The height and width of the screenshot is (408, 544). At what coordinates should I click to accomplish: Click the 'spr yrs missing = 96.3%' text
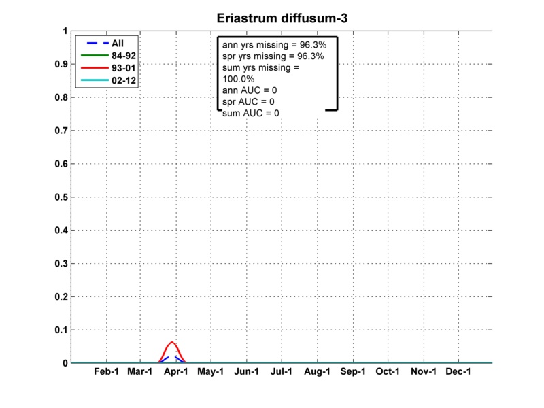(273, 56)
